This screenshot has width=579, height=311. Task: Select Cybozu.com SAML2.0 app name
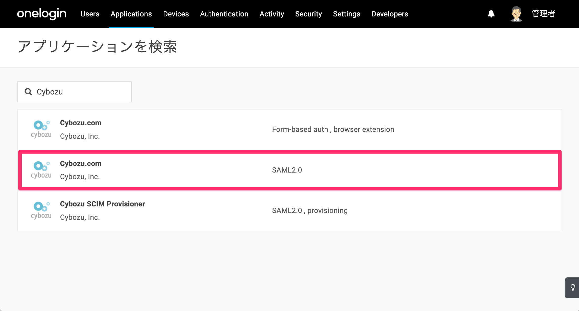pos(81,163)
